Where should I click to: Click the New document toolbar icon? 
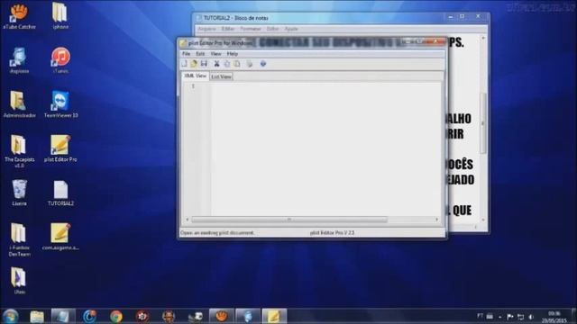pyautogui.click(x=184, y=64)
